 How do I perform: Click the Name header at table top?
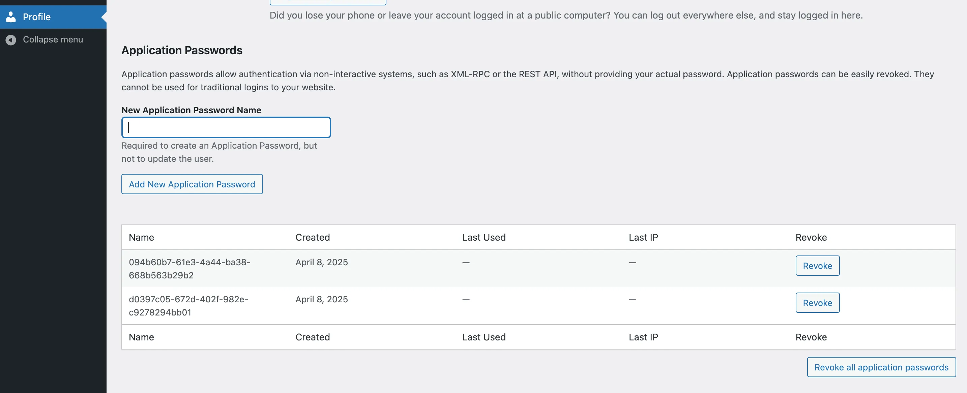point(141,237)
